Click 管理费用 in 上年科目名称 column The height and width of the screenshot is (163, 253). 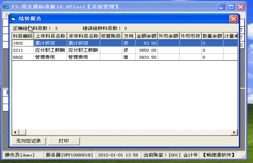point(50,57)
